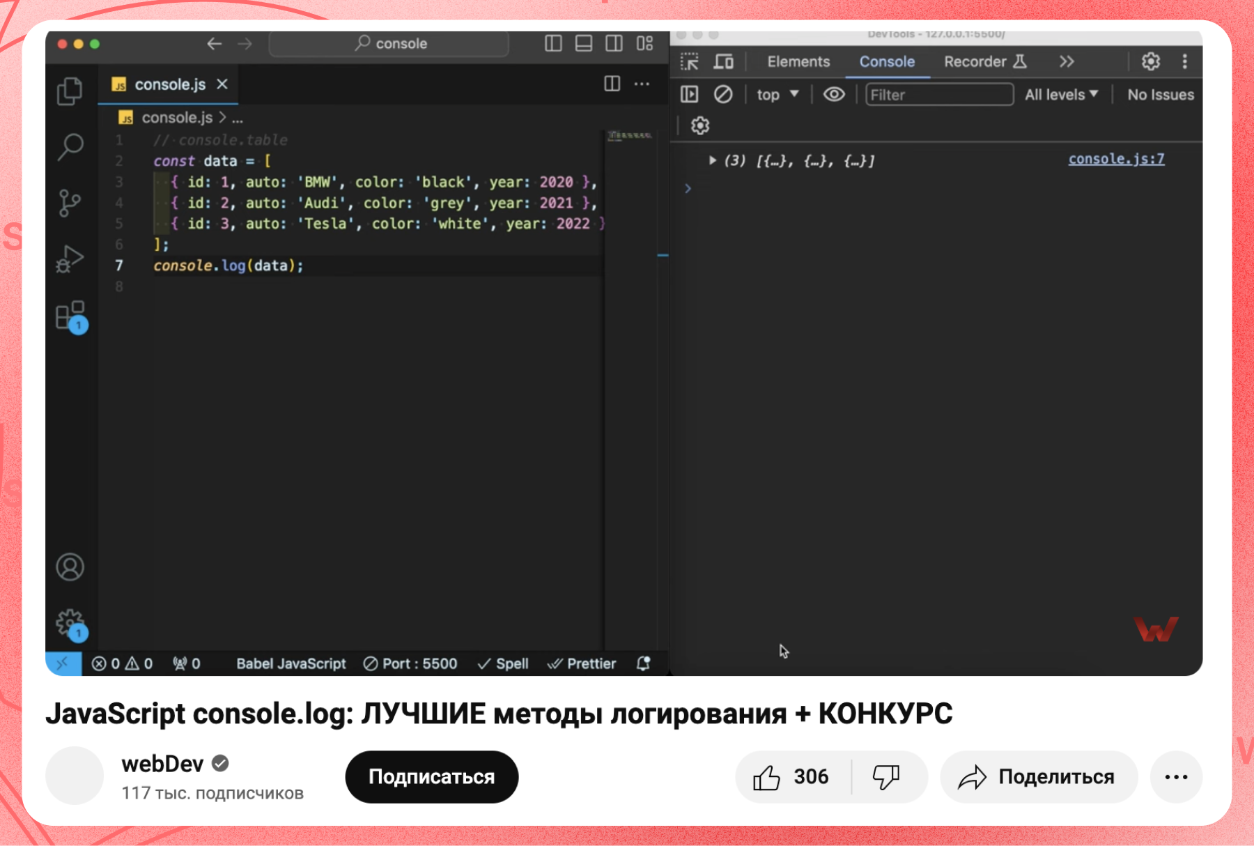Image resolution: width=1254 pixels, height=846 pixels.
Task: Toggle the console sidebar
Action: [689, 94]
